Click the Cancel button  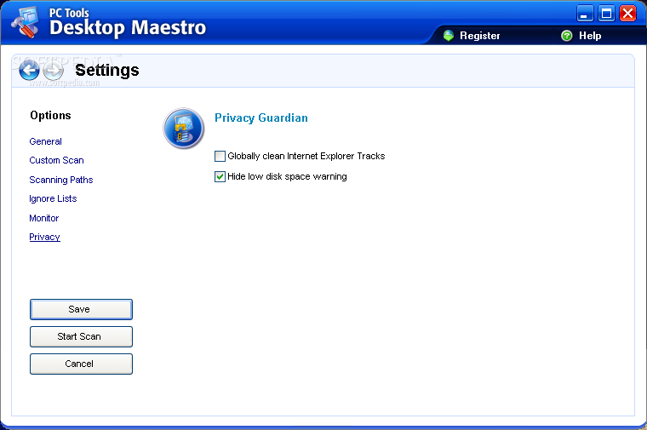click(x=81, y=364)
